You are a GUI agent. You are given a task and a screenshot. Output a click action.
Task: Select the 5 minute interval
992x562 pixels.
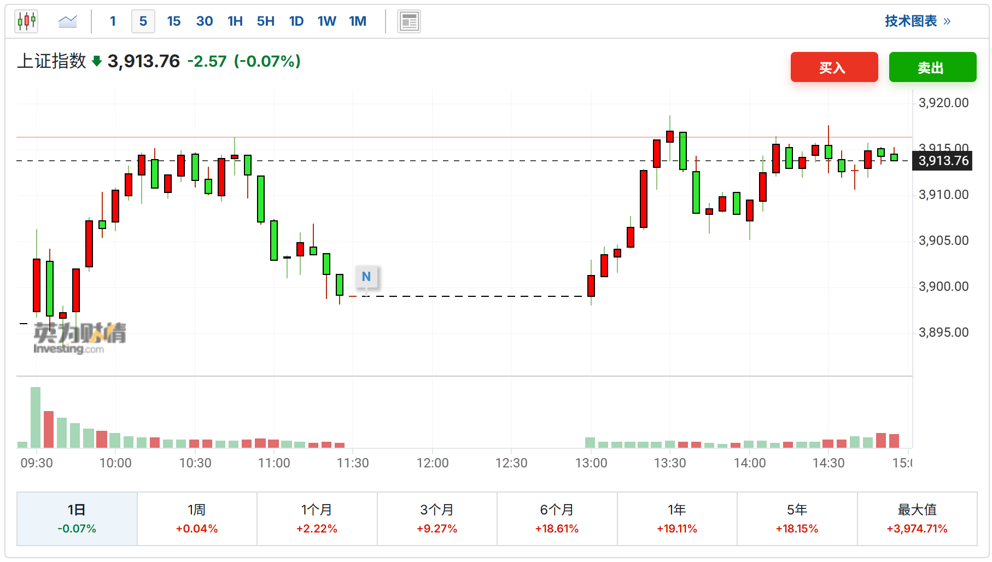click(x=143, y=21)
